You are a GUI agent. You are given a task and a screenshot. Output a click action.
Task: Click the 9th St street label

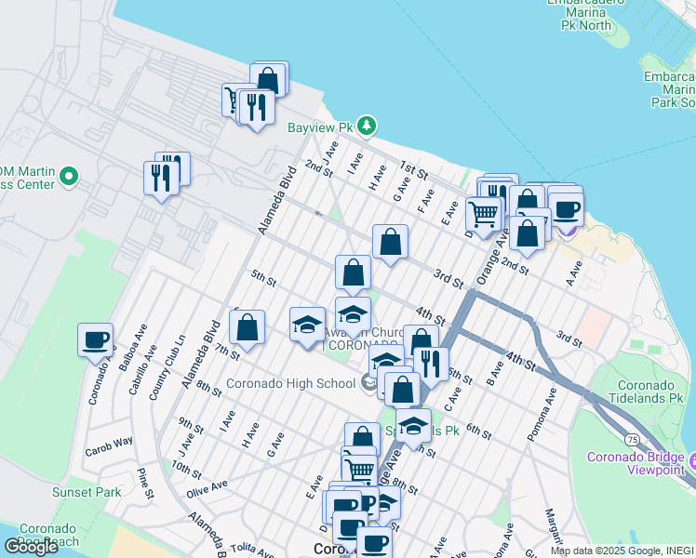(192, 425)
